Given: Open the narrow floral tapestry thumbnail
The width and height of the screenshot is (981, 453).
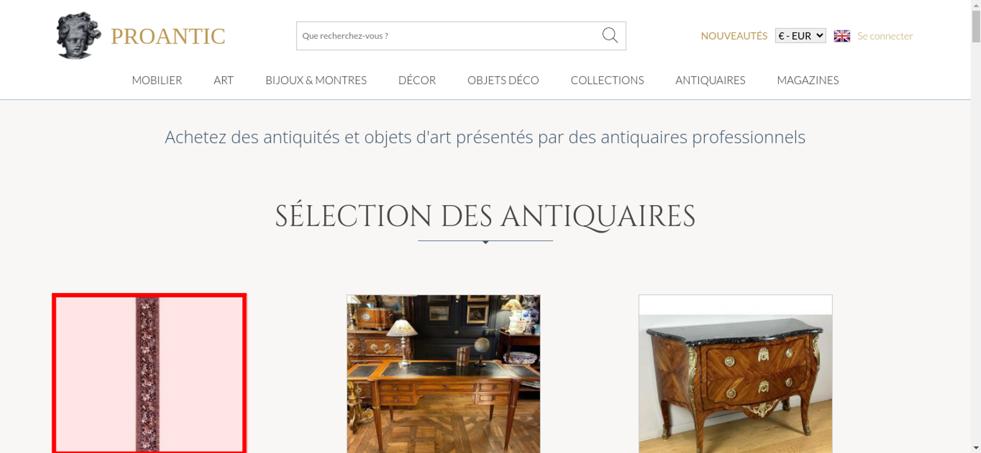Looking at the screenshot, I should [x=149, y=373].
